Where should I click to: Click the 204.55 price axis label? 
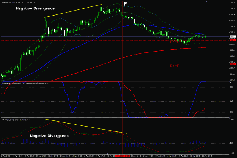pos(232,80)
